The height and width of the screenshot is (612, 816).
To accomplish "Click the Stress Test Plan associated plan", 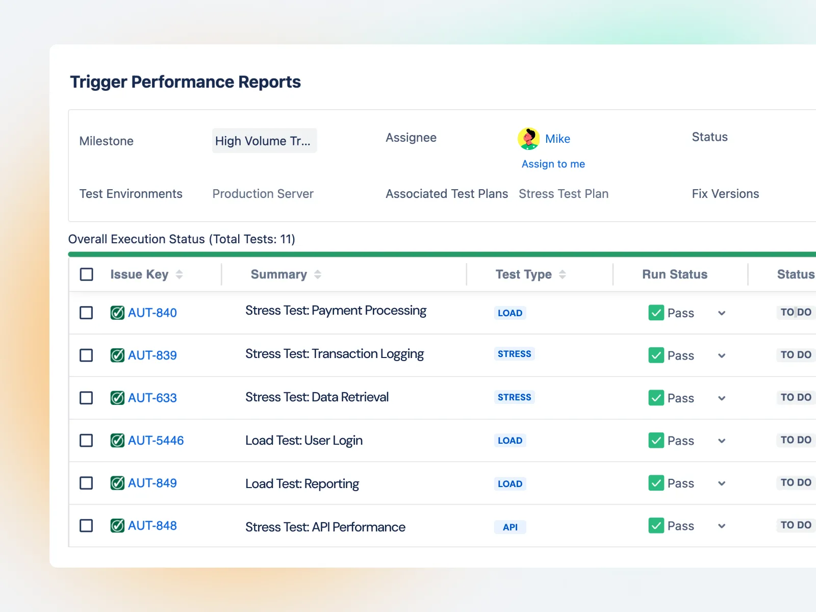I will pos(564,194).
